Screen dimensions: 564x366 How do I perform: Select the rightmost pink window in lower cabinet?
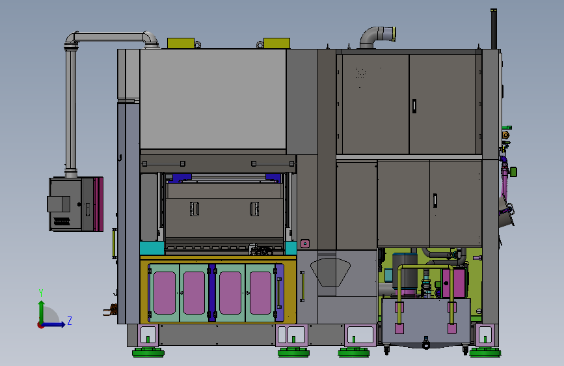click(260, 293)
